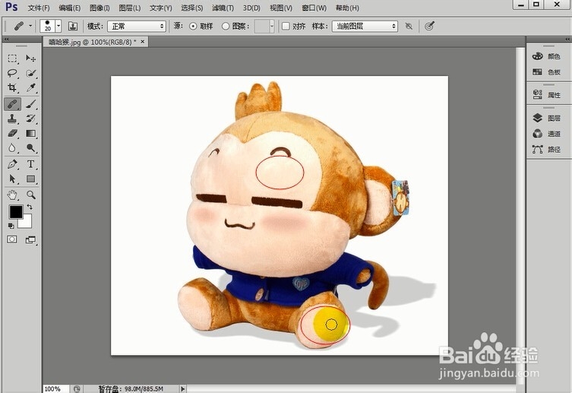The width and height of the screenshot is (572, 393).
Task: Select the Eraser tool
Action: tap(12, 133)
